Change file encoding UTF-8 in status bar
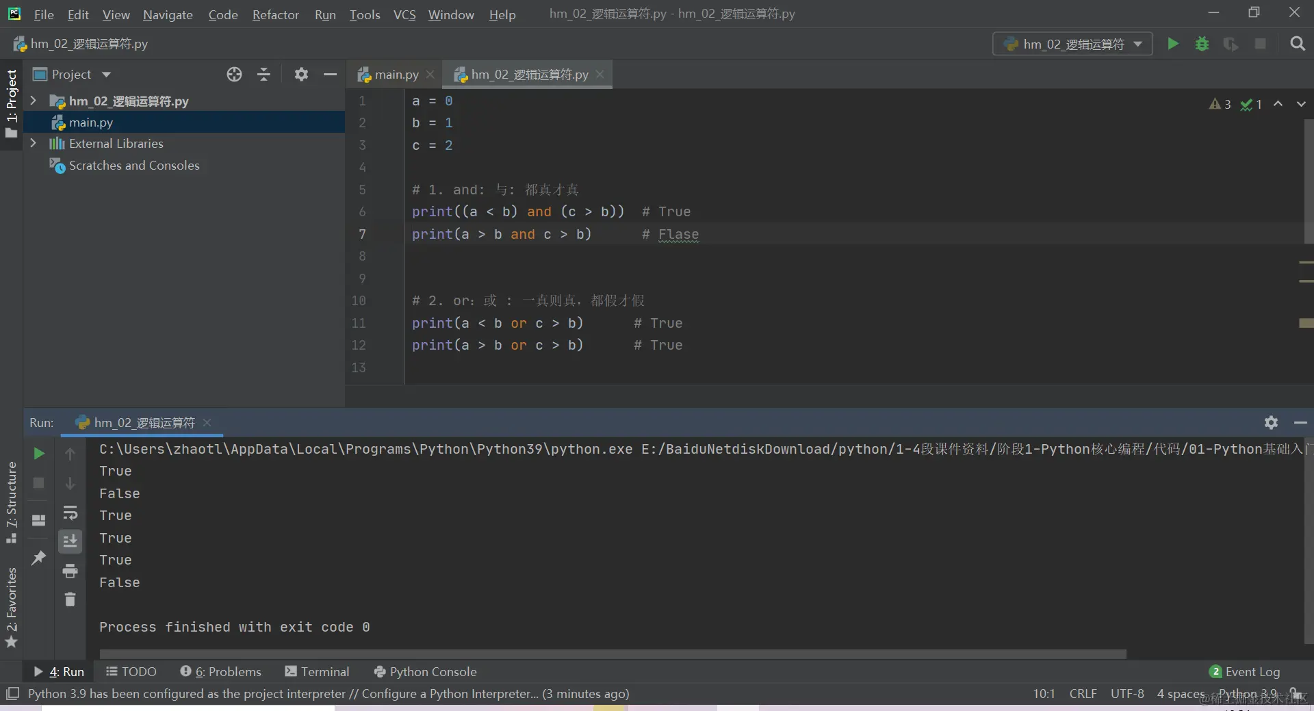 pos(1127,694)
